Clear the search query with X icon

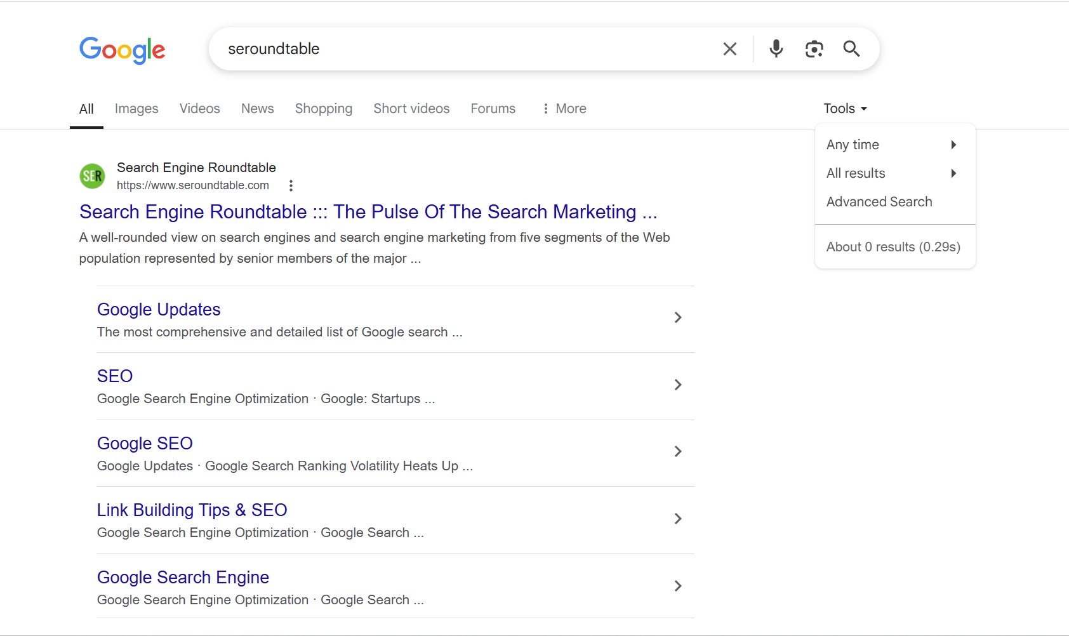pyautogui.click(x=730, y=49)
